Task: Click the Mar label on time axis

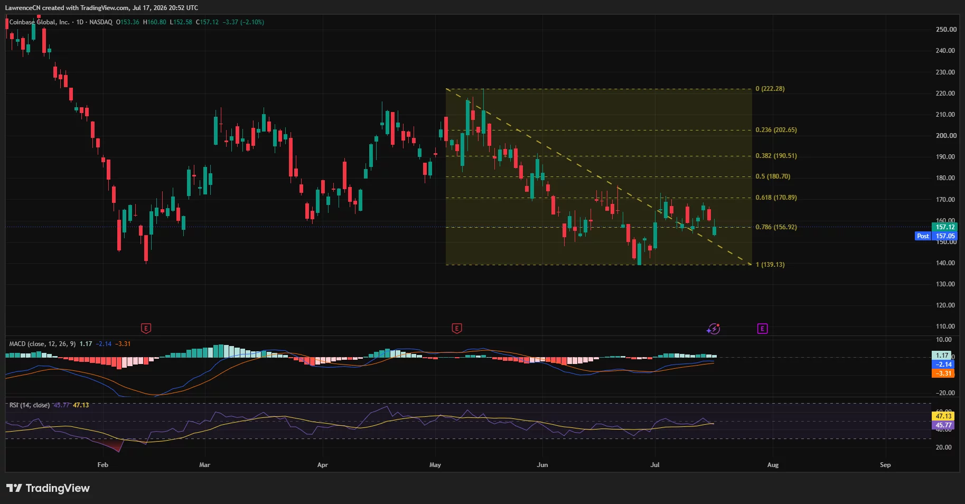Action: (x=204, y=465)
